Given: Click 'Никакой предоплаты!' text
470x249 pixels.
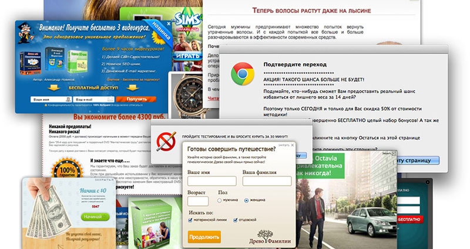Looking at the screenshot, I should point(70,127).
